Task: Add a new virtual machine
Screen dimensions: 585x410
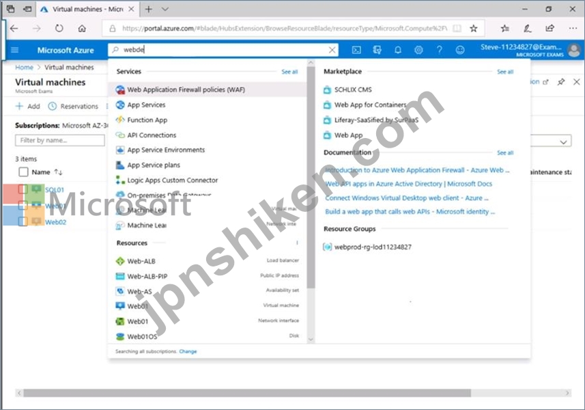Action: click(x=27, y=107)
